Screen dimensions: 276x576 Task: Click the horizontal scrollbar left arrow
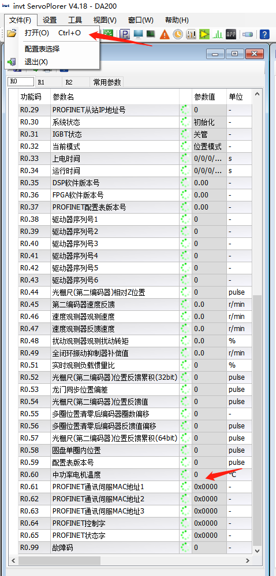pyautogui.click(x=14, y=560)
